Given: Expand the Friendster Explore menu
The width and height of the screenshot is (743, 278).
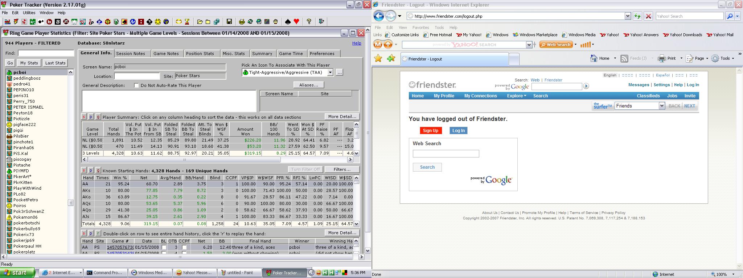Looking at the screenshot, I should click(517, 96).
